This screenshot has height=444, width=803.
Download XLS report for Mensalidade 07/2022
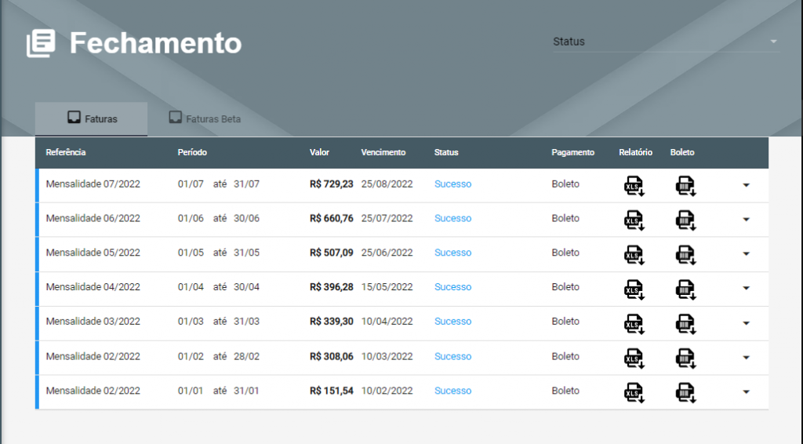coord(634,186)
